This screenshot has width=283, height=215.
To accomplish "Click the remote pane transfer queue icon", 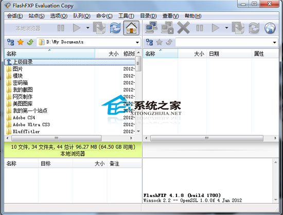I will [238, 28].
